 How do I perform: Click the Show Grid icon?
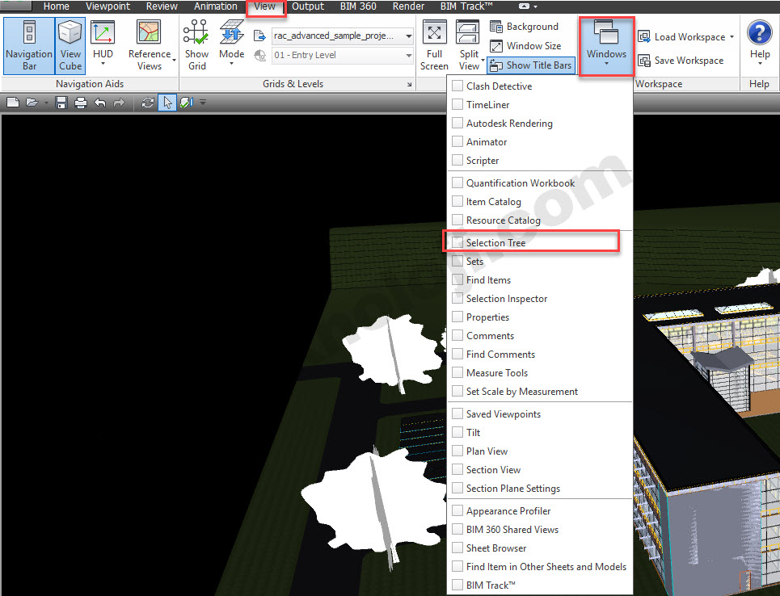tap(196, 45)
